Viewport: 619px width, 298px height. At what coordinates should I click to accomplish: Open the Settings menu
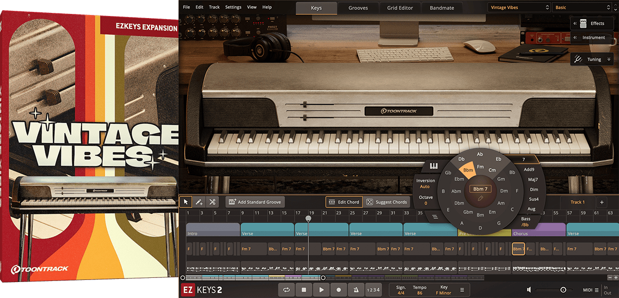[233, 7]
